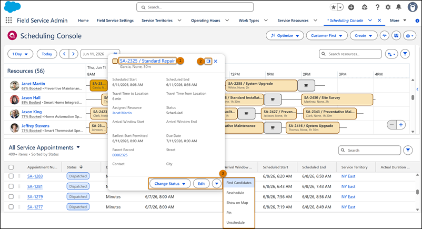The height and width of the screenshot is (229, 422).
Task: Click the Search resources field
Action: click(x=350, y=54)
